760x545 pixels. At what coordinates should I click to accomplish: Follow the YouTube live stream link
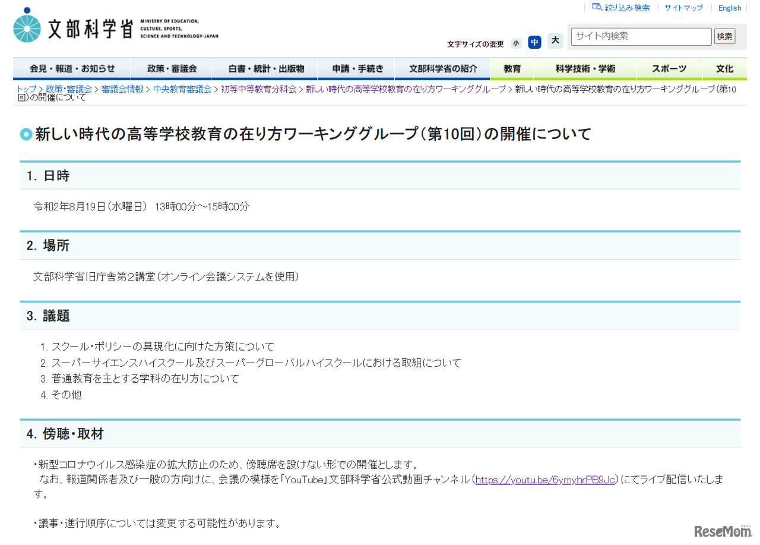pos(546,480)
